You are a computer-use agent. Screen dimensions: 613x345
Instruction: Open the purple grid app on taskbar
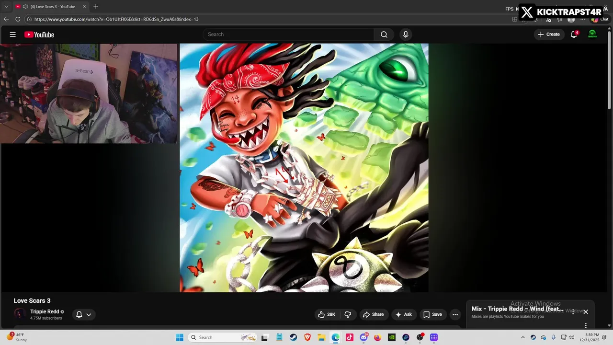[434, 337]
